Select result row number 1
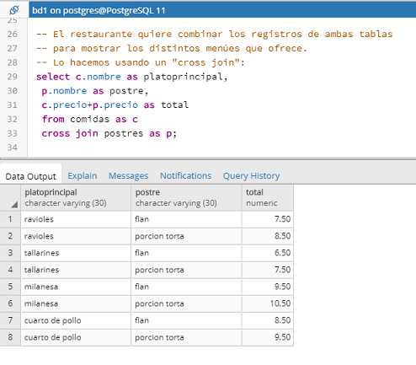Viewport: 416px width, 365px height. pos(10,219)
